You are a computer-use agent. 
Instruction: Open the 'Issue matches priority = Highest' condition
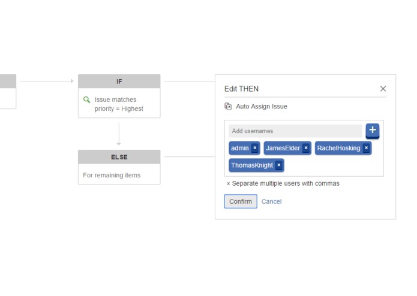click(x=119, y=104)
